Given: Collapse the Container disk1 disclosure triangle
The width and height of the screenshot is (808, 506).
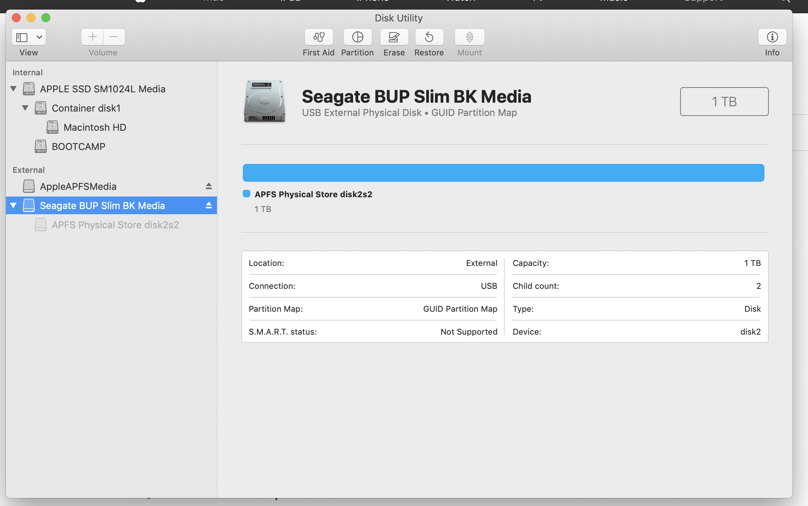Looking at the screenshot, I should [x=25, y=108].
